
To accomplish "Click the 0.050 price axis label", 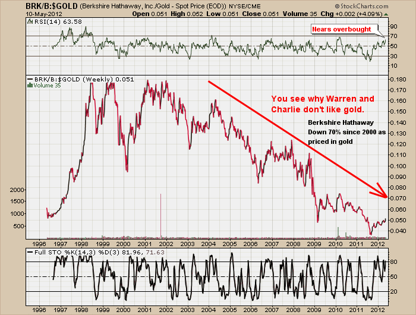I will pyautogui.click(x=398, y=220).
